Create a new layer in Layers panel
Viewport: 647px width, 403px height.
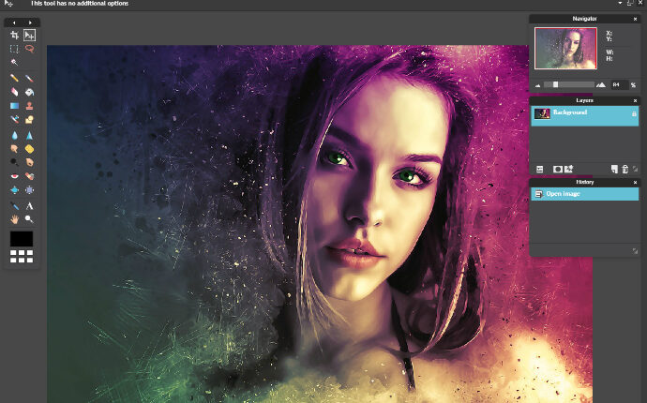pyautogui.click(x=614, y=169)
